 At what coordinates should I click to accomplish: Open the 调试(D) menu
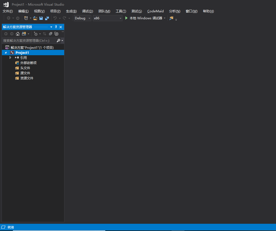click(88, 11)
